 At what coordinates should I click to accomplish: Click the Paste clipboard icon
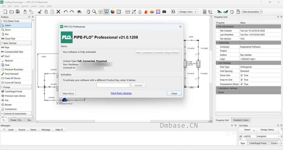[x=52, y=12]
